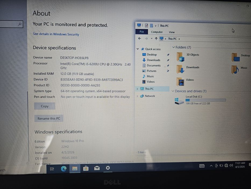Click the Meet Now tray icon

click(x=216, y=166)
